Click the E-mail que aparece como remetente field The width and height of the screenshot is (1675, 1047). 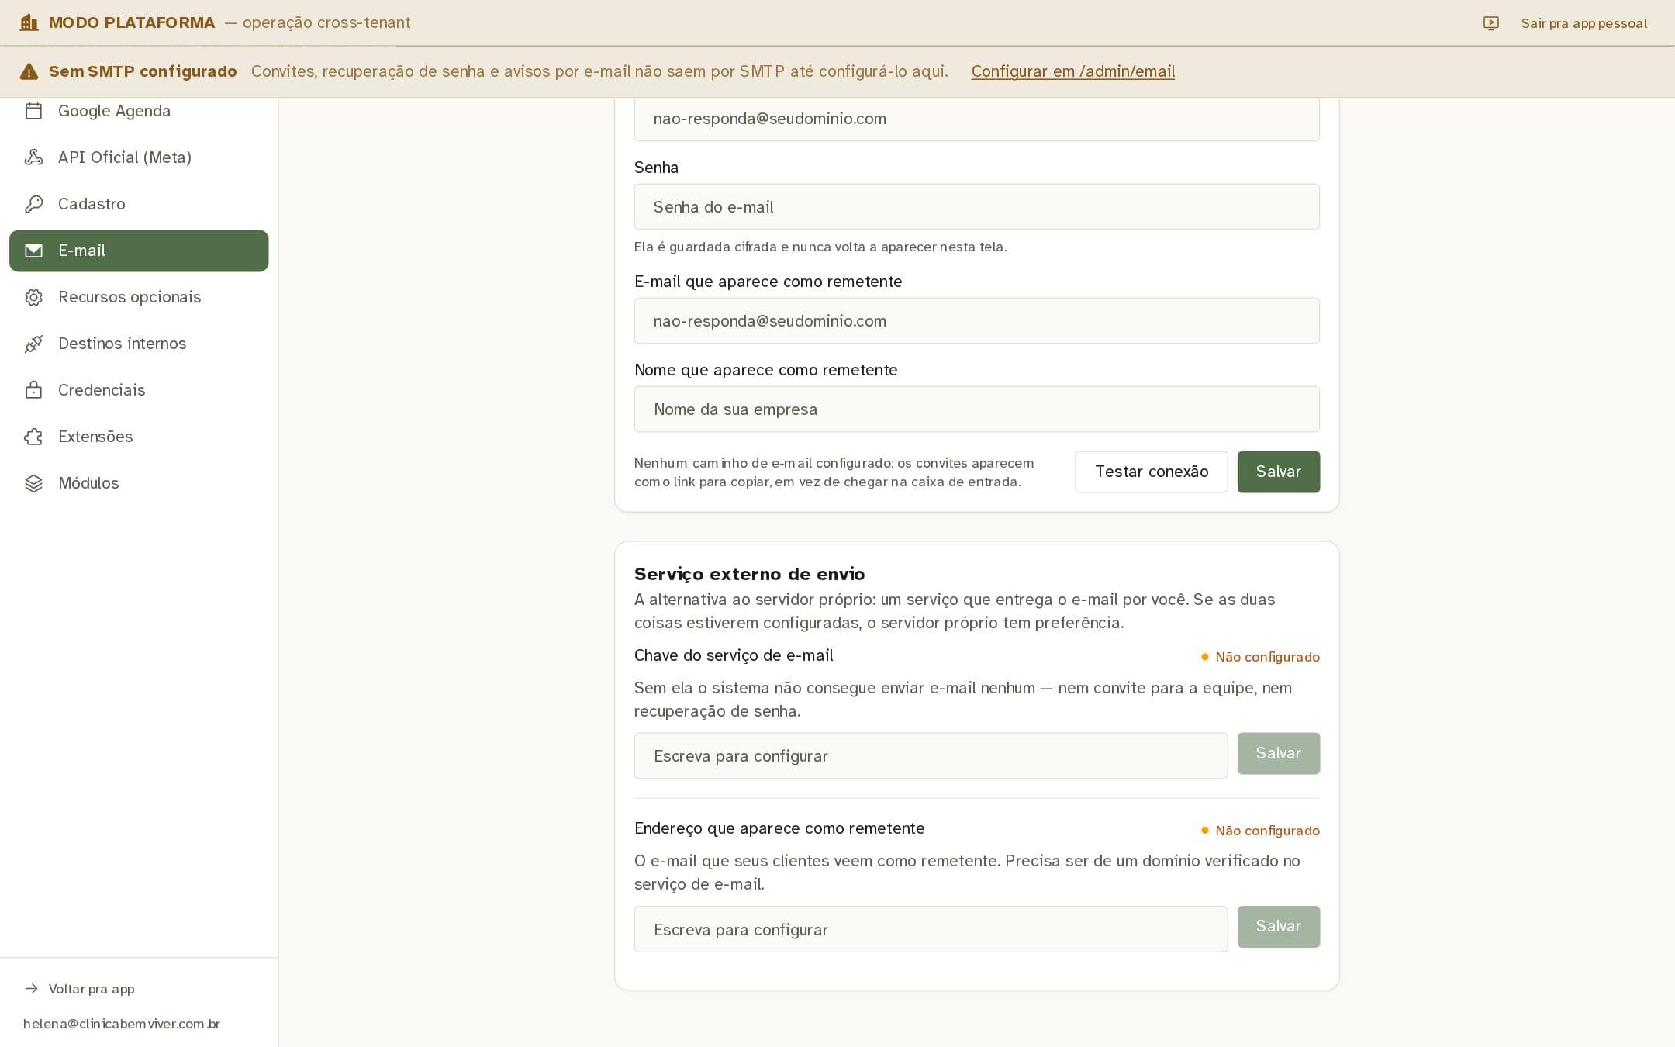(976, 320)
